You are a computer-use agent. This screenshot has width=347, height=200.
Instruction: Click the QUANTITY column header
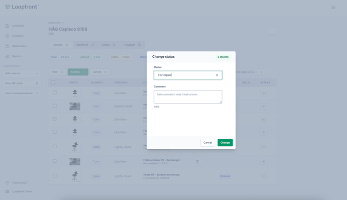pos(97,82)
